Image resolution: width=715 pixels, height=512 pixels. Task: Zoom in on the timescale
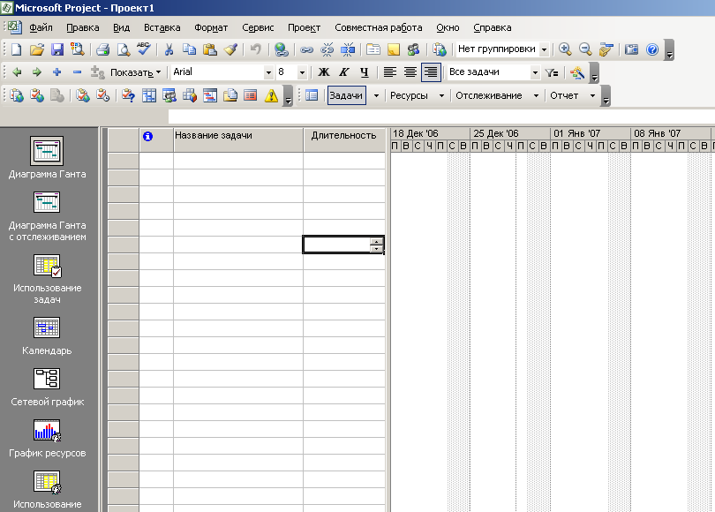[565, 49]
